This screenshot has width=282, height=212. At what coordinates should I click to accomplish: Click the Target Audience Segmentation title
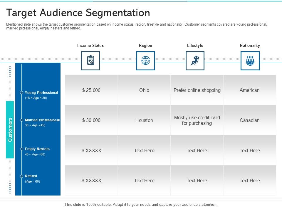(78, 13)
